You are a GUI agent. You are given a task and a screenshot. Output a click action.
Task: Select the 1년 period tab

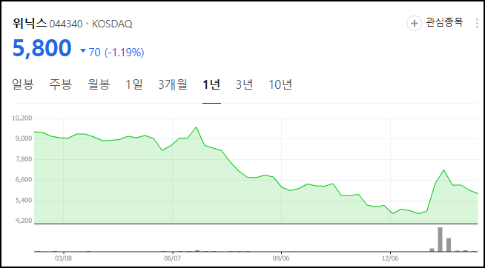coord(211,84)
